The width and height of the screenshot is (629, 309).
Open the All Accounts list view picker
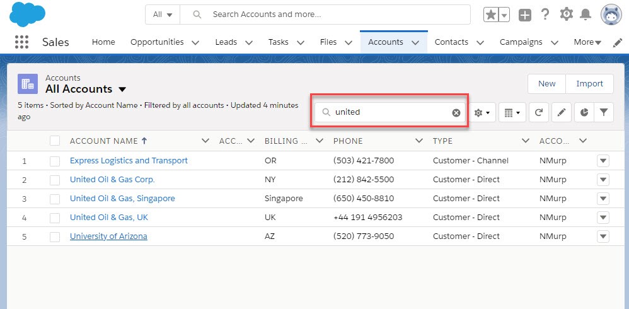click(x=123, y=89)
